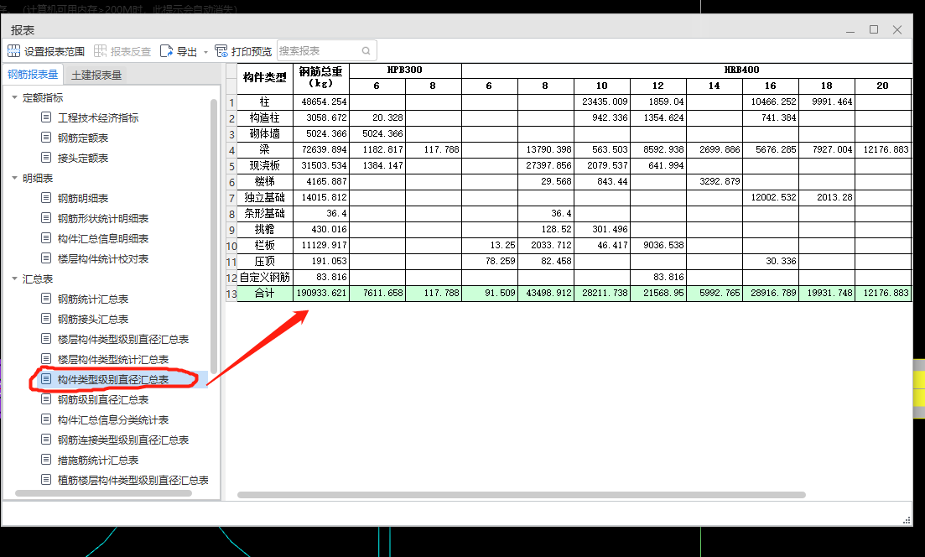The image size is (925, 557).
Task: Collapse the 定额指标 tree group
Action: click(15, 97)
